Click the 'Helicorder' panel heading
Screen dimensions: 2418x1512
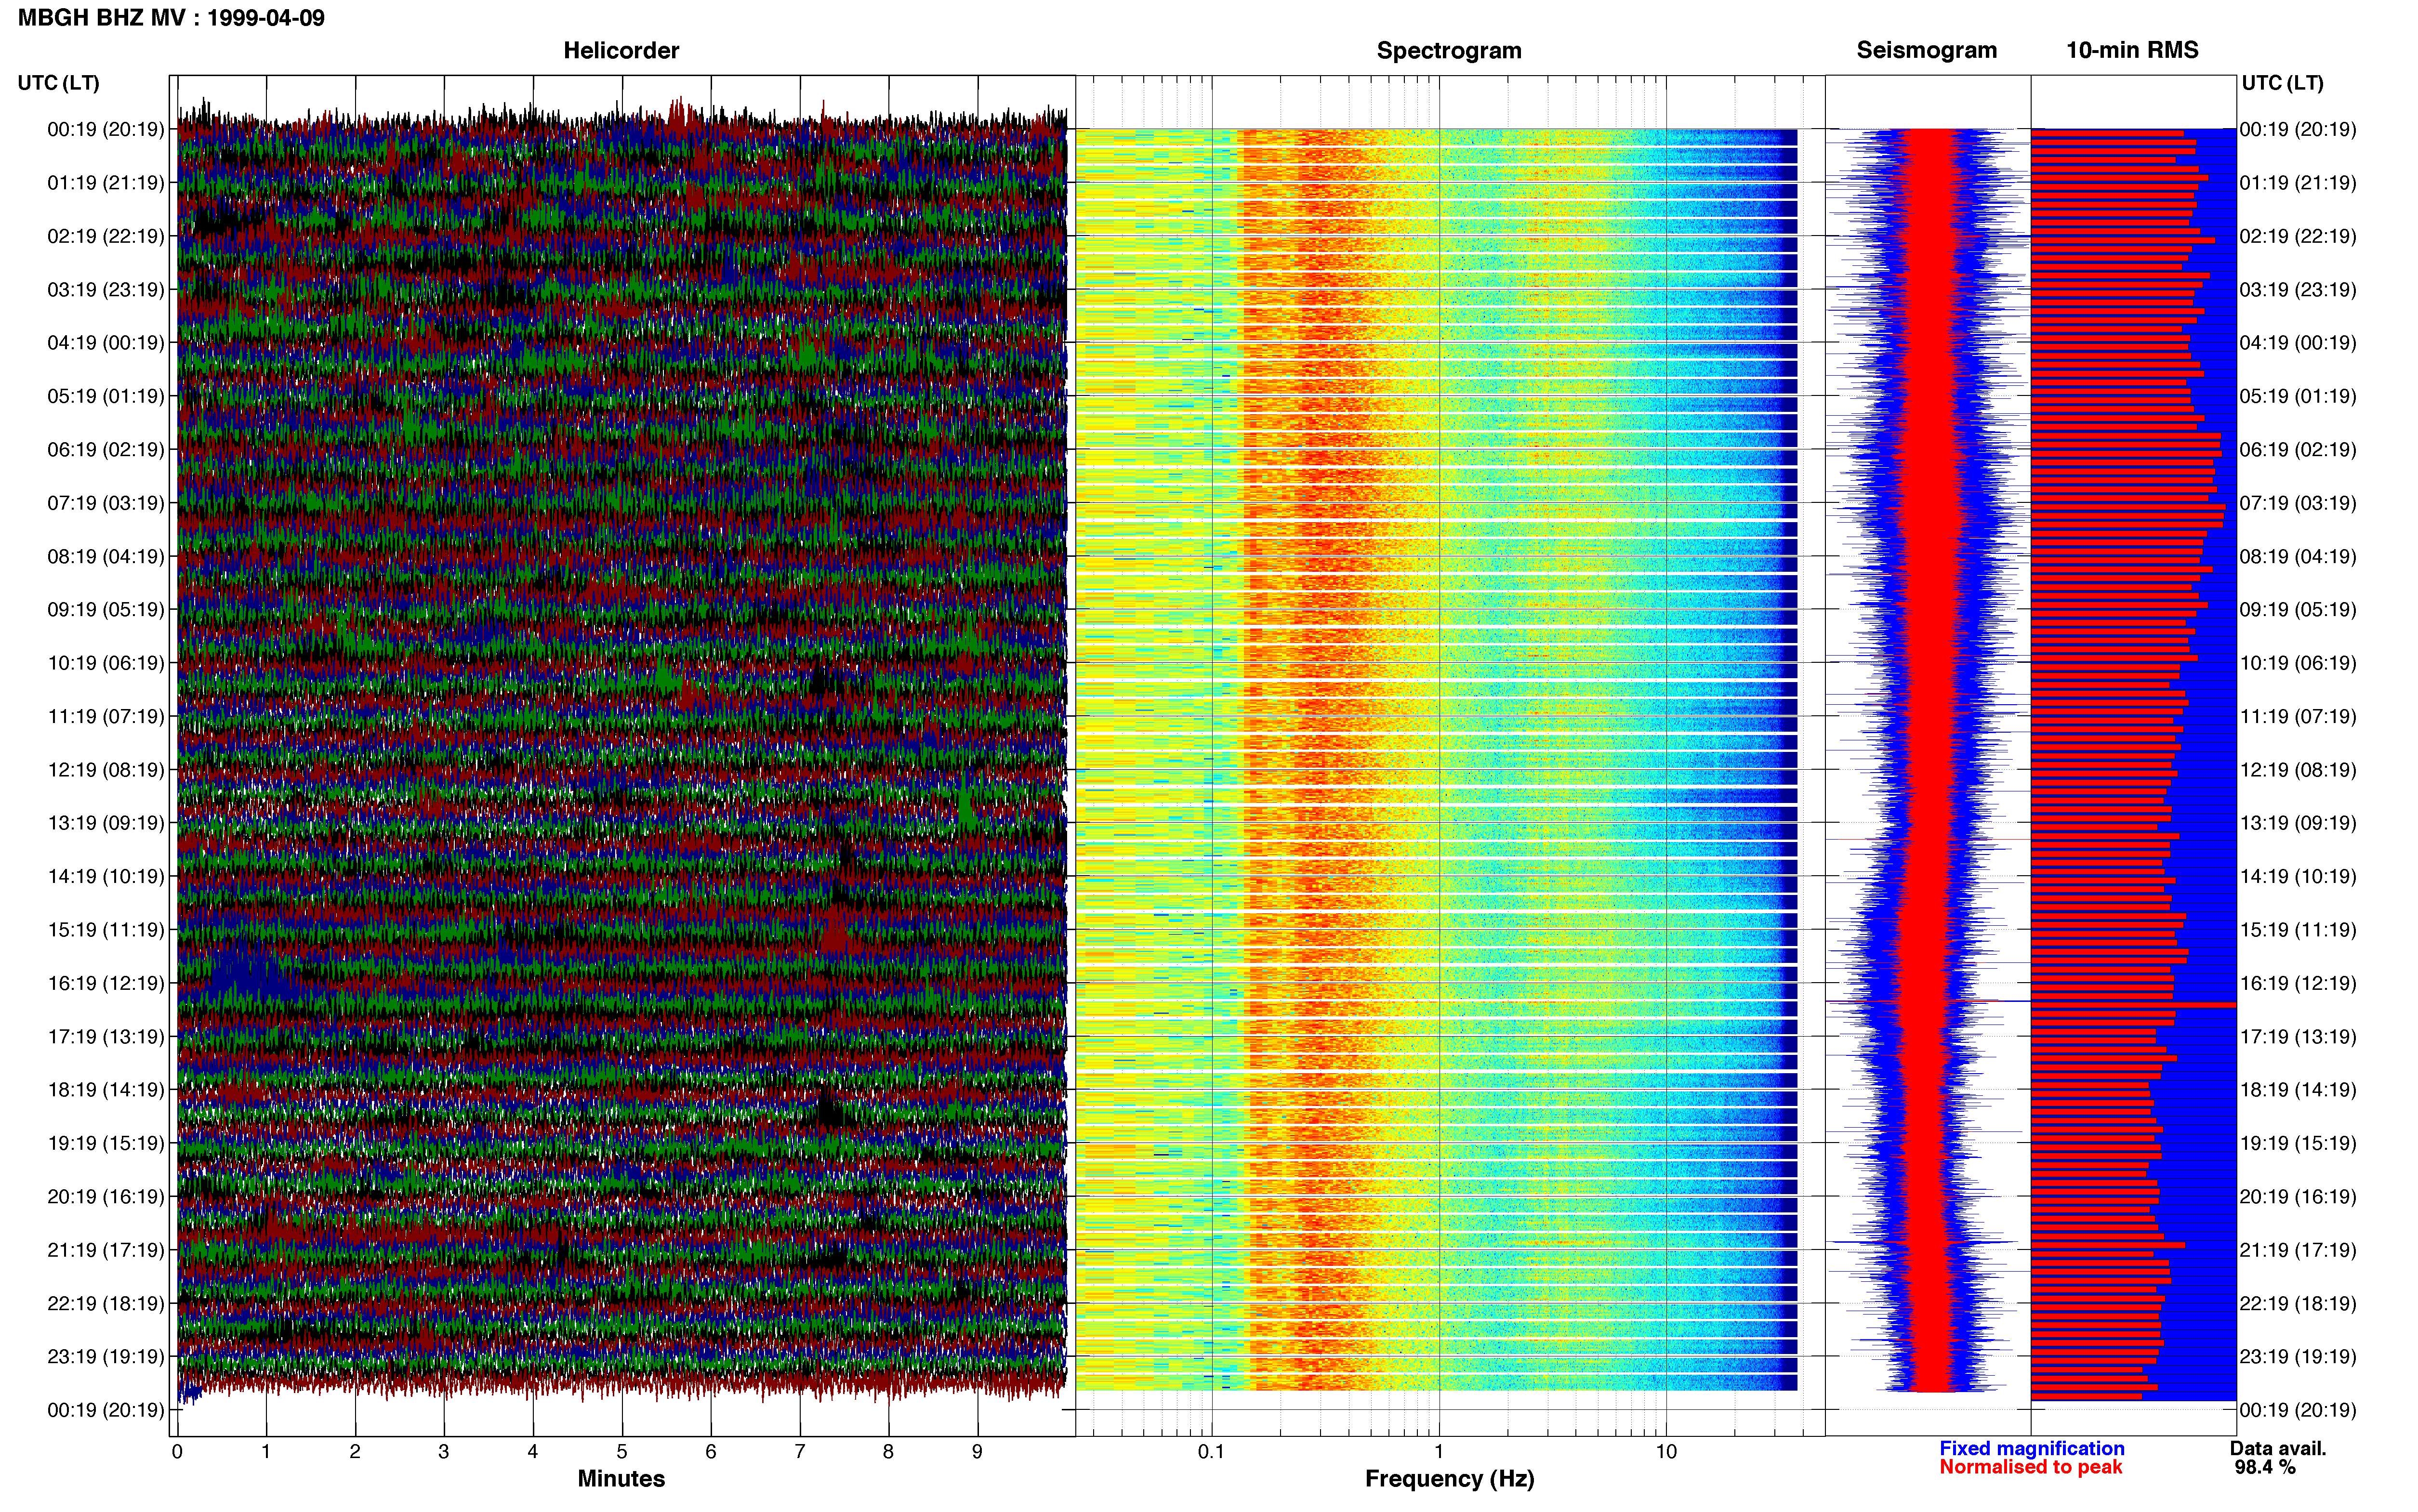(x=621, y=50)
